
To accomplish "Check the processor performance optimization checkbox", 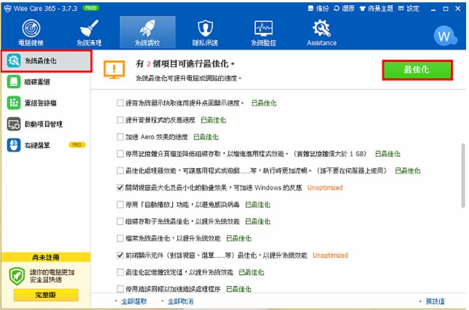I will (x=120, y=170).
